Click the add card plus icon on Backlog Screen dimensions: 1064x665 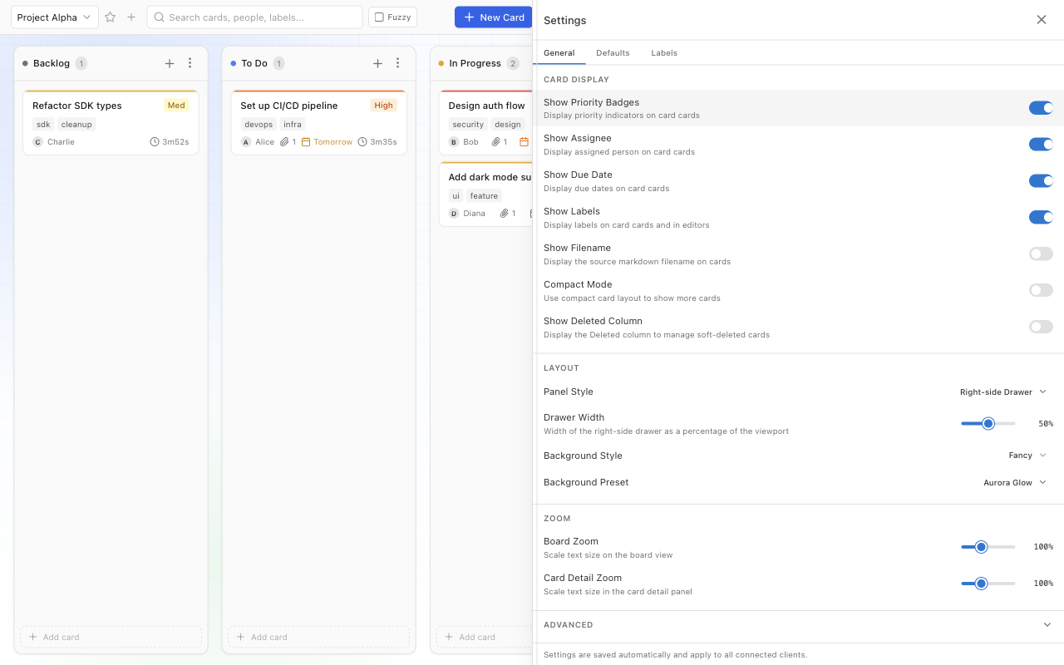pos(170,63)
